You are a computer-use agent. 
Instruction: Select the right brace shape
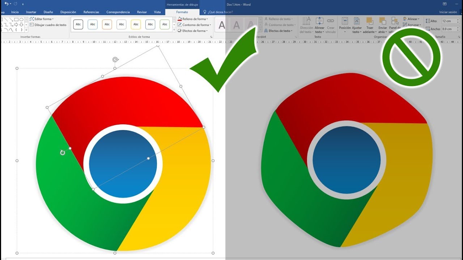pyautogui.click(x=21, y=30)
